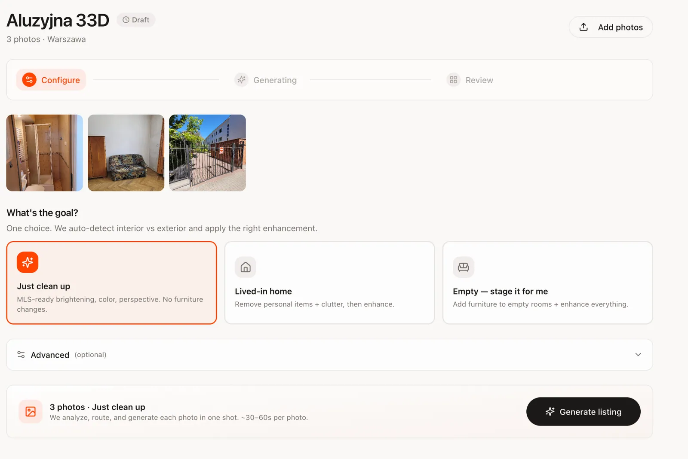Viewport: 688px width, 459px height.
Task: Expand the Advanced section chevron
Action: [x=638, y=355]
